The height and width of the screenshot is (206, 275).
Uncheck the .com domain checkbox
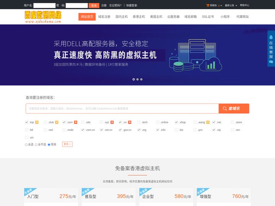(x=64, y=122)
